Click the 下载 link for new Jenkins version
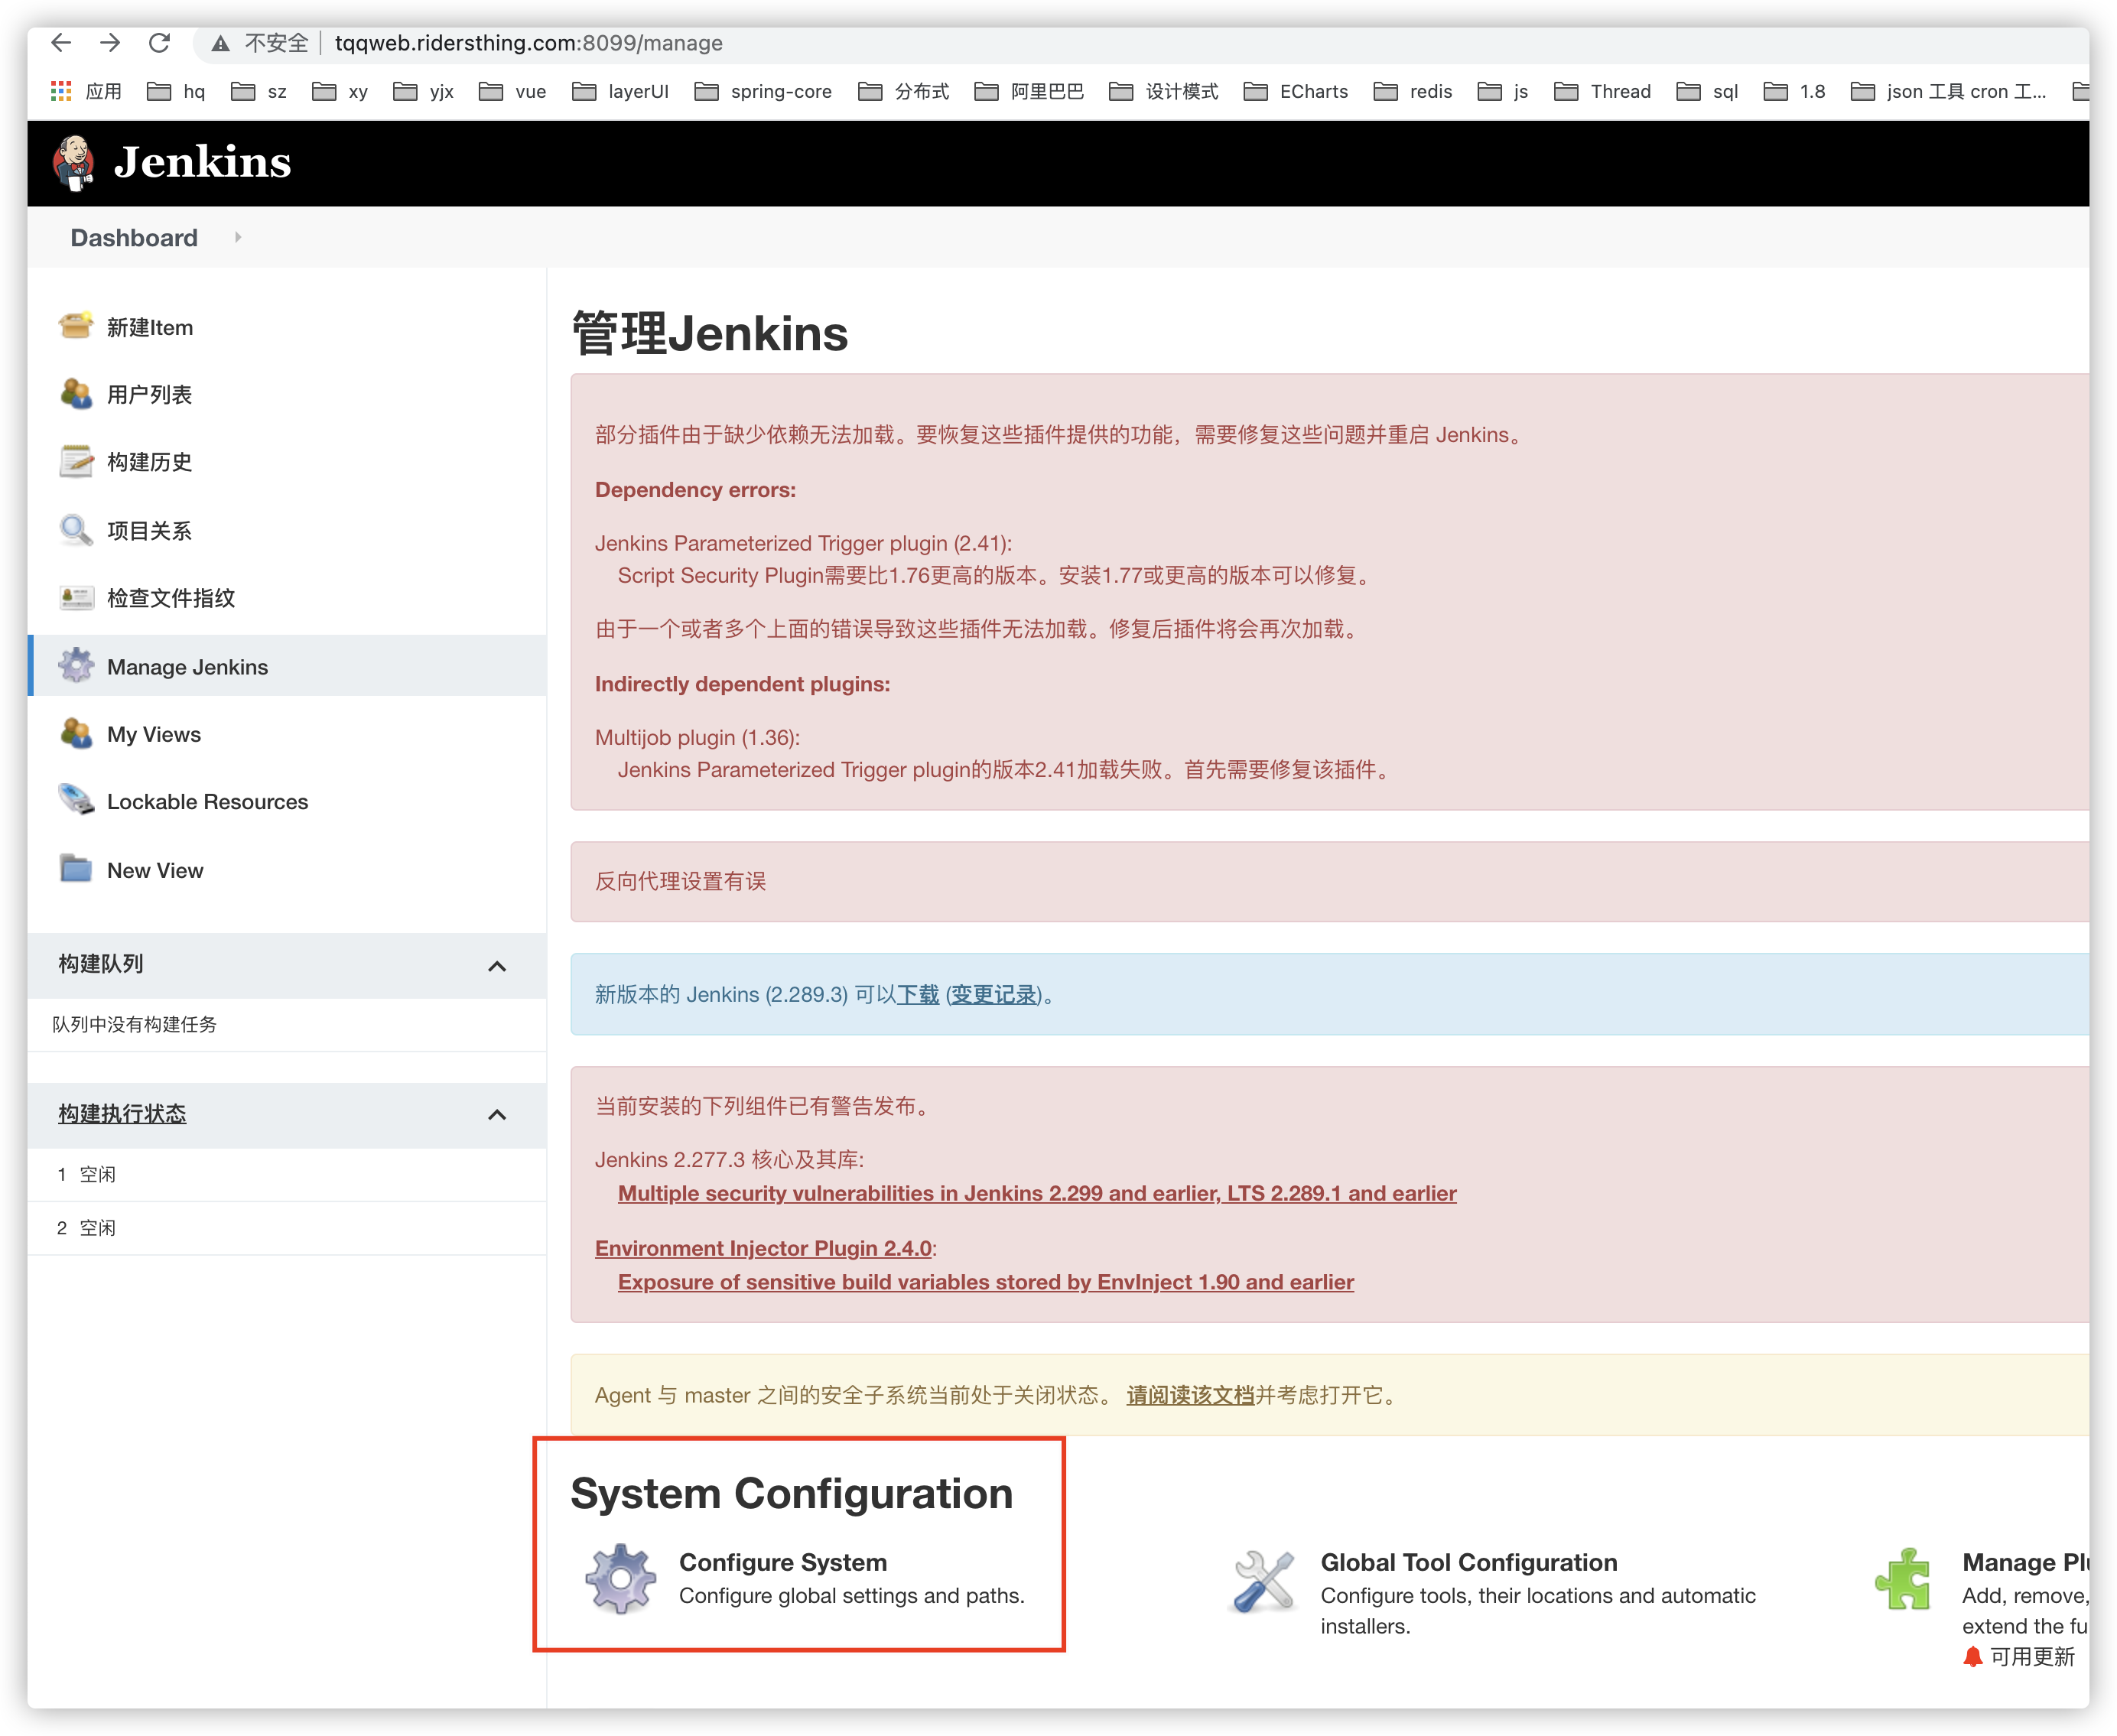 tap(918, 994)
